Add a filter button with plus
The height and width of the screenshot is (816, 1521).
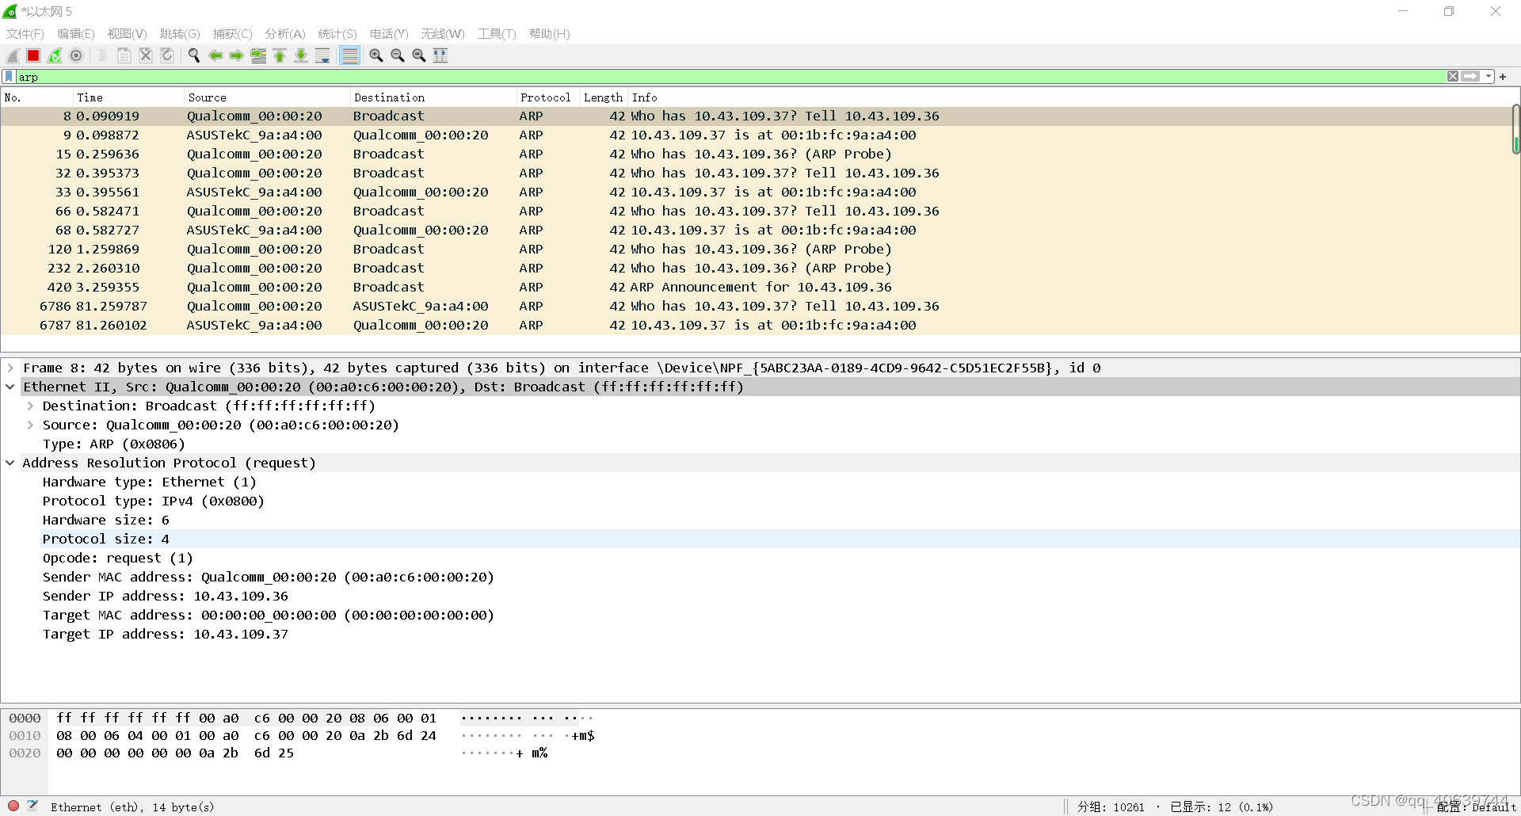(x=1503, y=77)
